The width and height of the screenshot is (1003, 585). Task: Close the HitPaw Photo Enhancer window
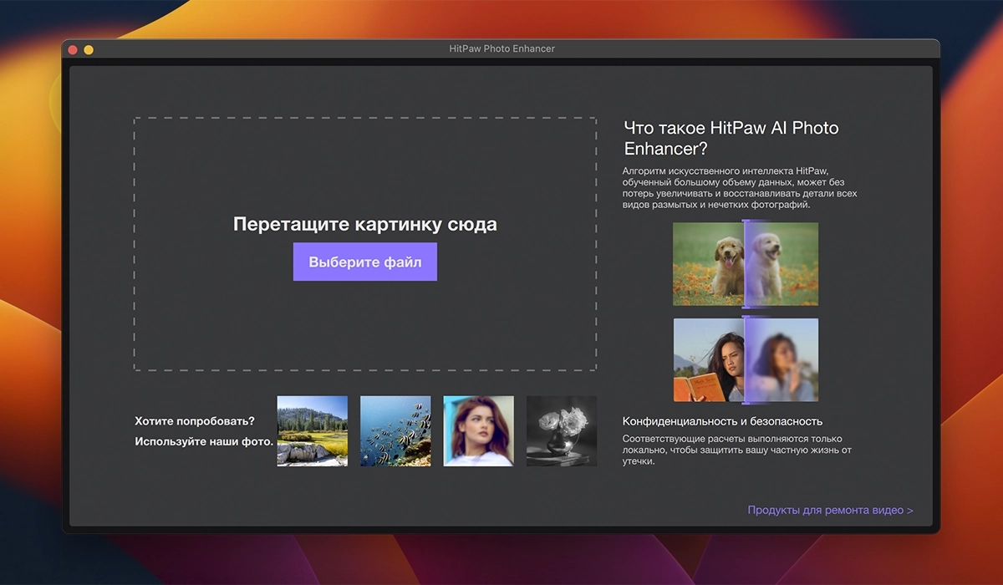73,50
